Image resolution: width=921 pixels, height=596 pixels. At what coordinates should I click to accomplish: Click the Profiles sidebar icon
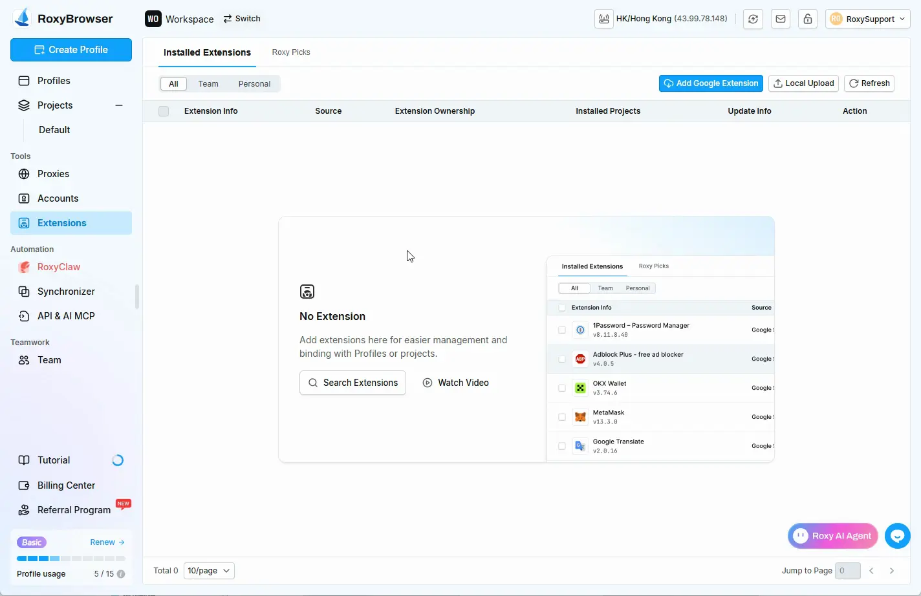[24, 81]
